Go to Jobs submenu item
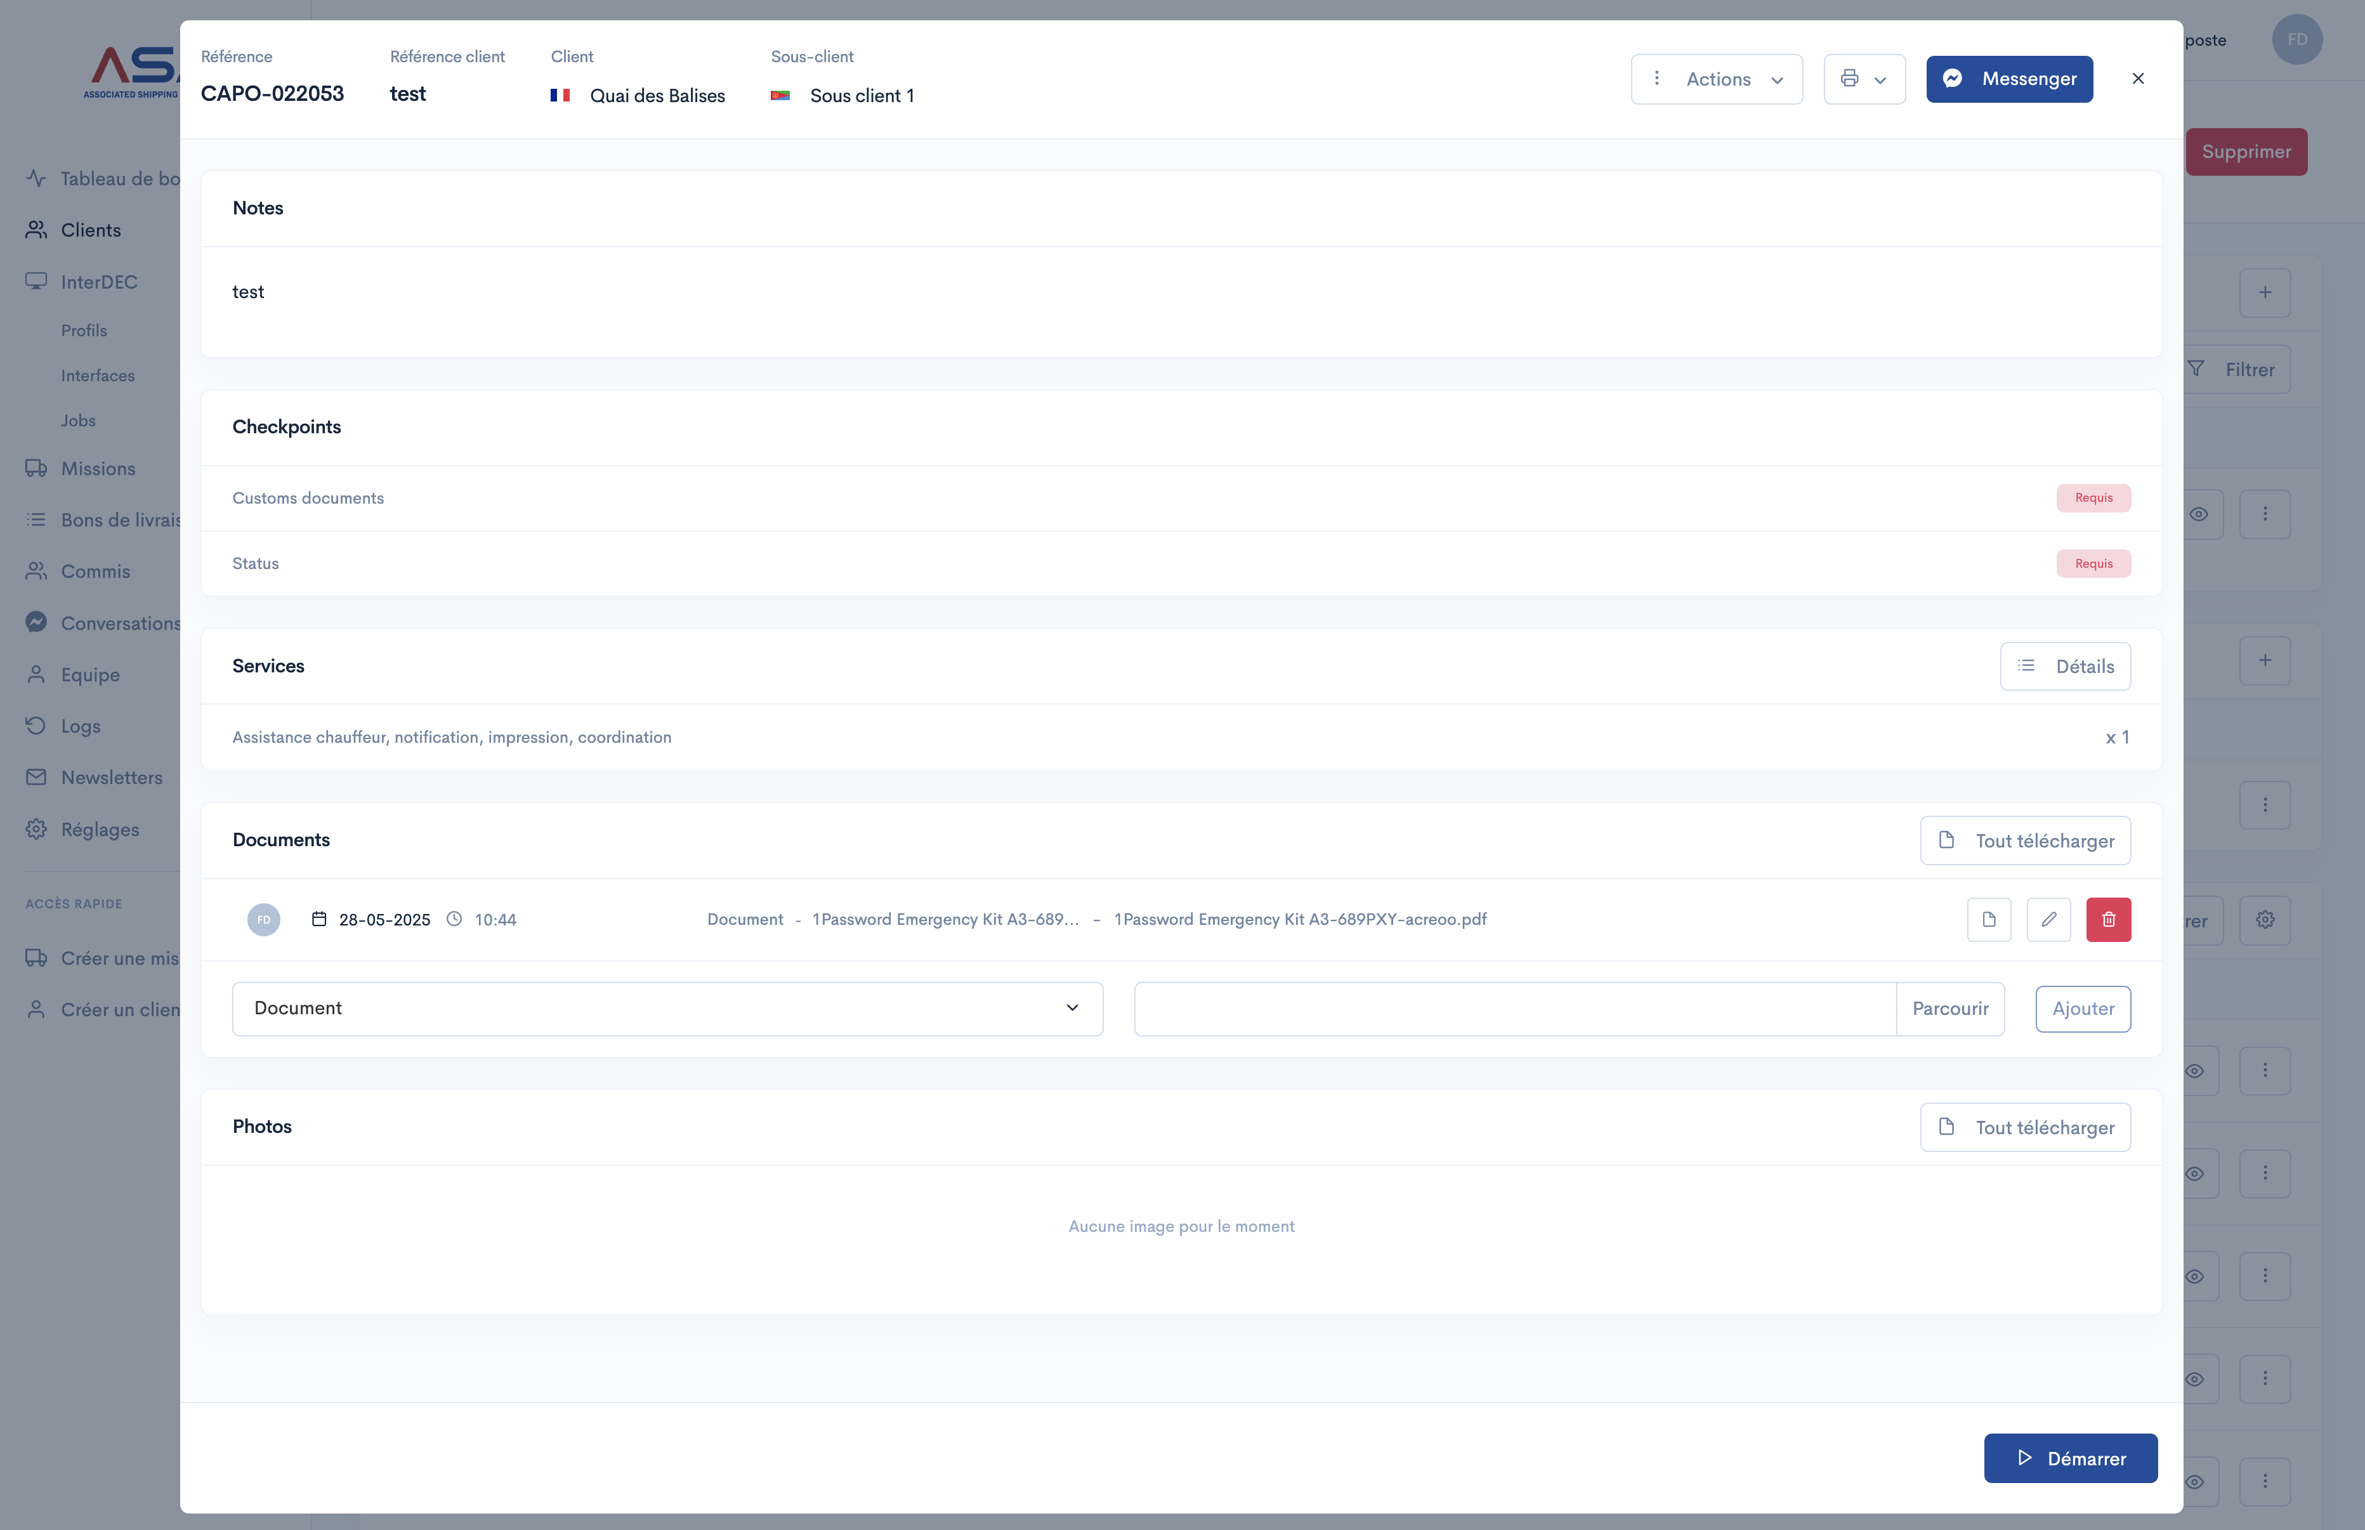Image resolution: width=2365 pixels, height=1530 pixels. coord(77,421)
